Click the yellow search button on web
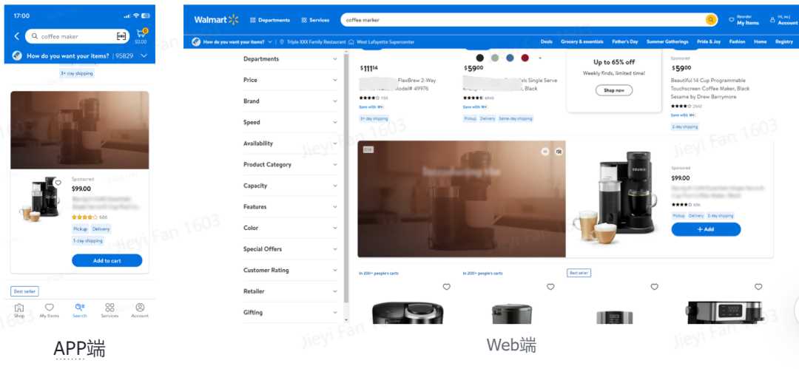This screenshot has width=799, height=369. pos(711,20)
